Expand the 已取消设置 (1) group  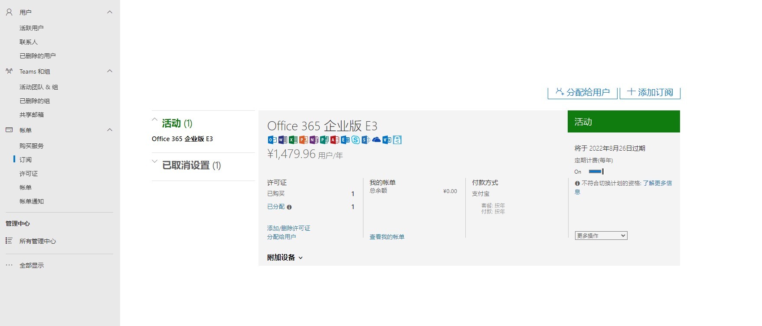(154, 161)
